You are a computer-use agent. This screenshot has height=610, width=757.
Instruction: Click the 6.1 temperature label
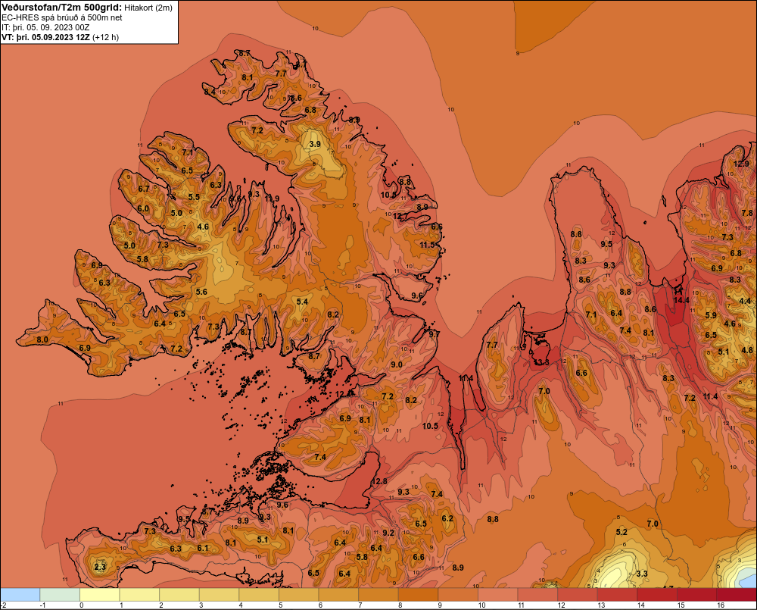pyautogui.click(x=203, y=548)
